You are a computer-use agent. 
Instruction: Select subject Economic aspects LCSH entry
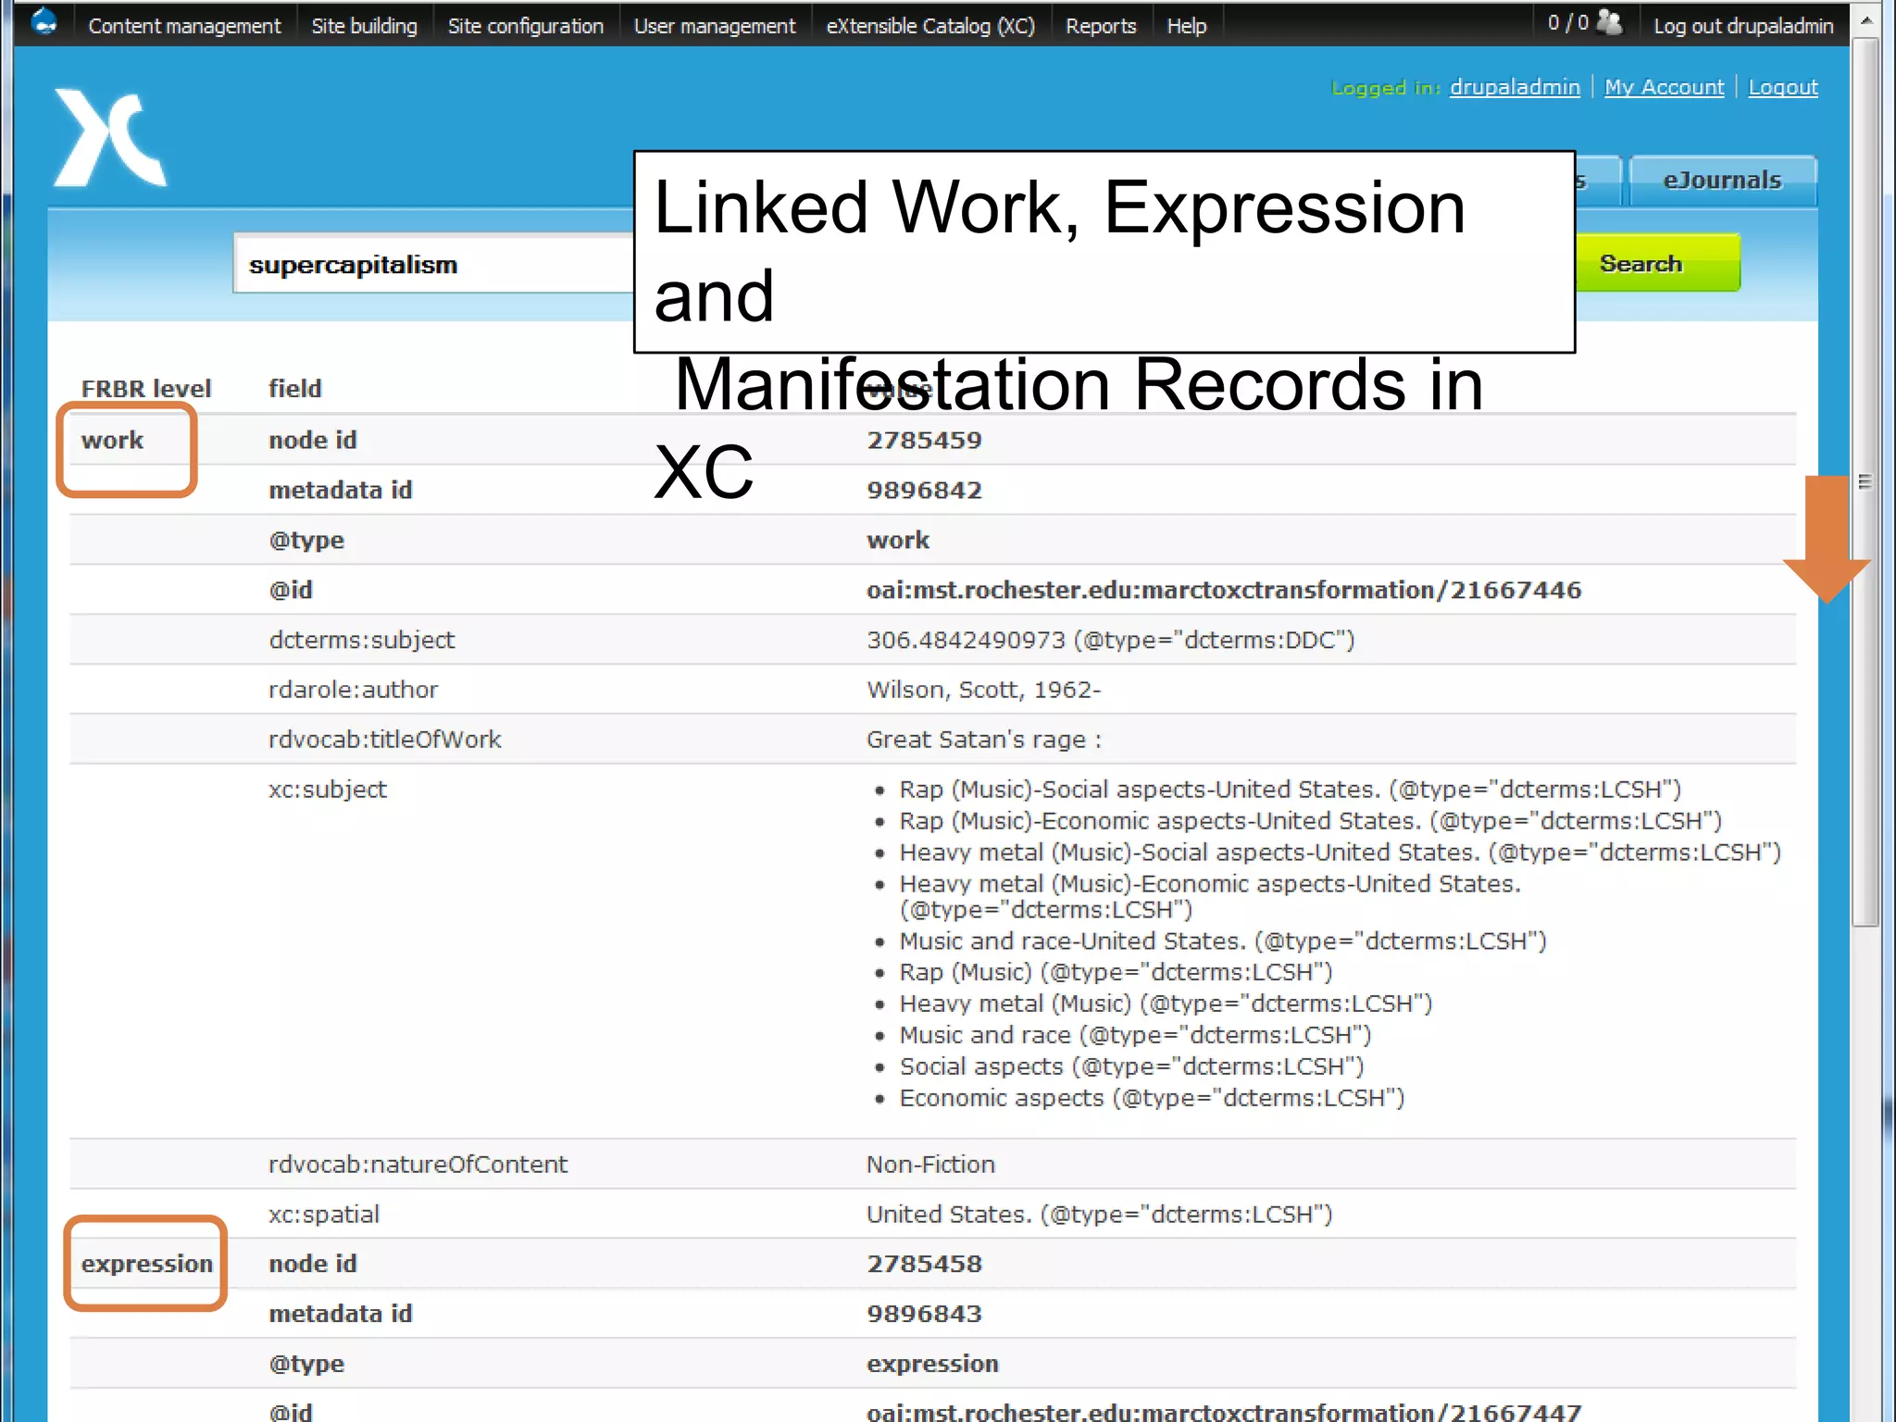[1152, 1098]
